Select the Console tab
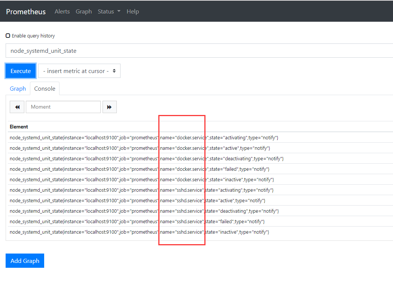The image size is (393, 285). coord(45,88)
